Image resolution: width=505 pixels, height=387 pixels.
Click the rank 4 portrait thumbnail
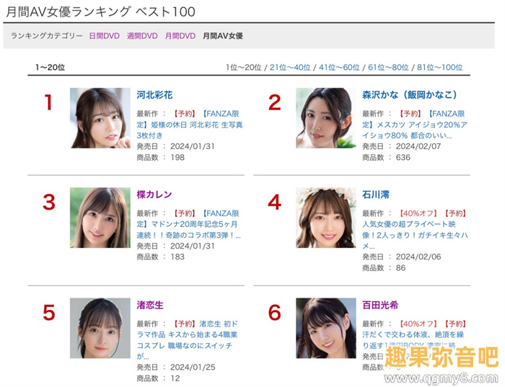coord(326,218)
